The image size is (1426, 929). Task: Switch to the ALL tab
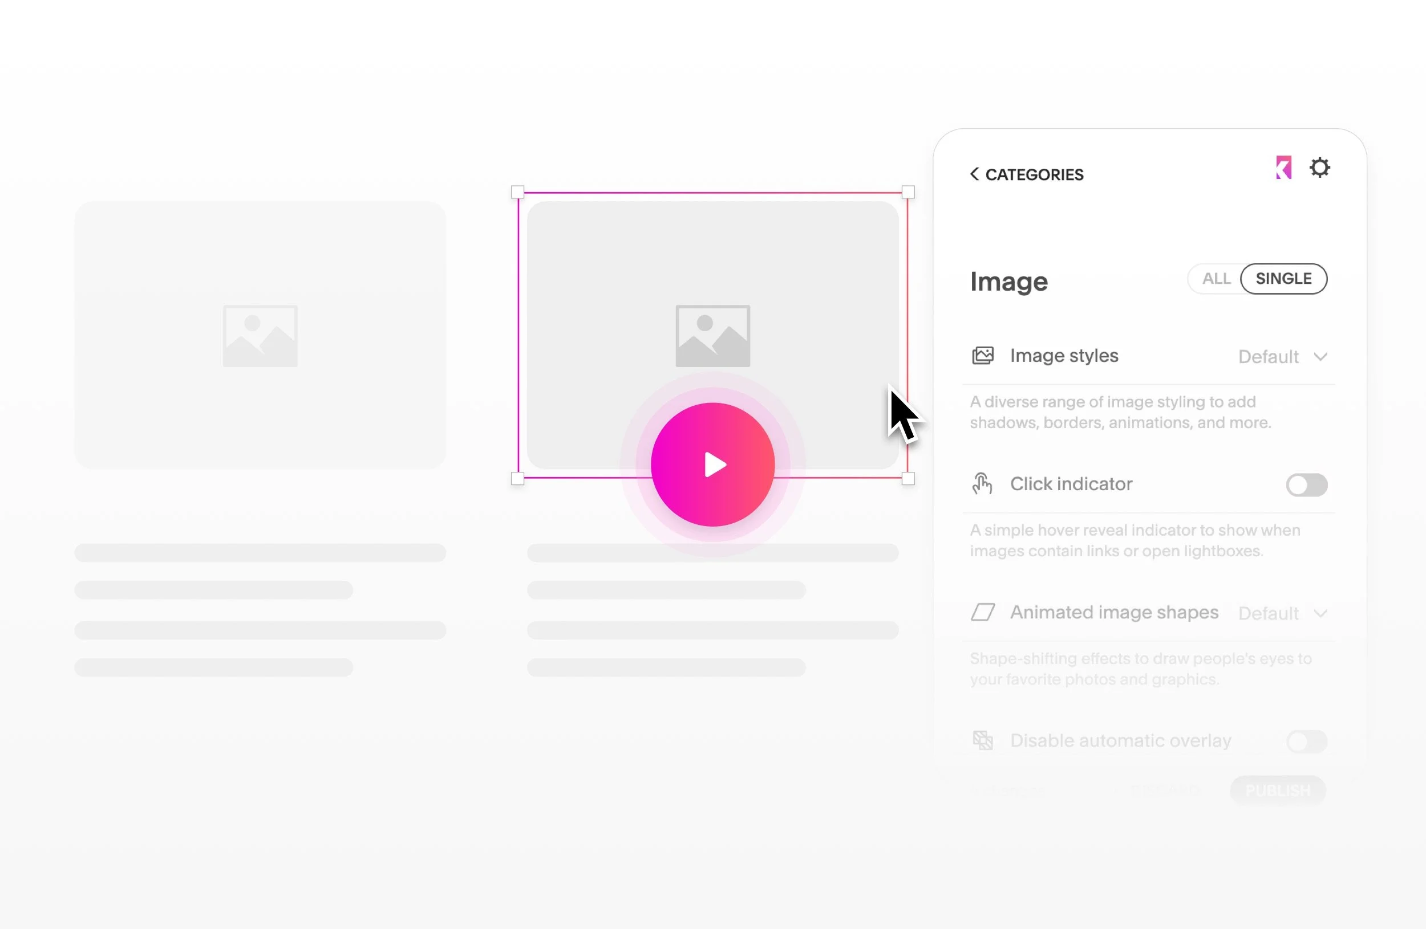(1216, 279)
